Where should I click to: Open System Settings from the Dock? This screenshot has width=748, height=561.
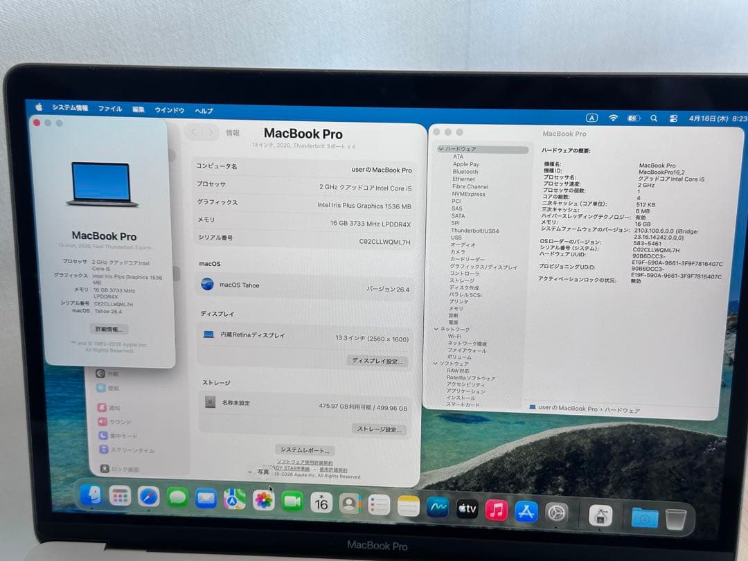557,513
